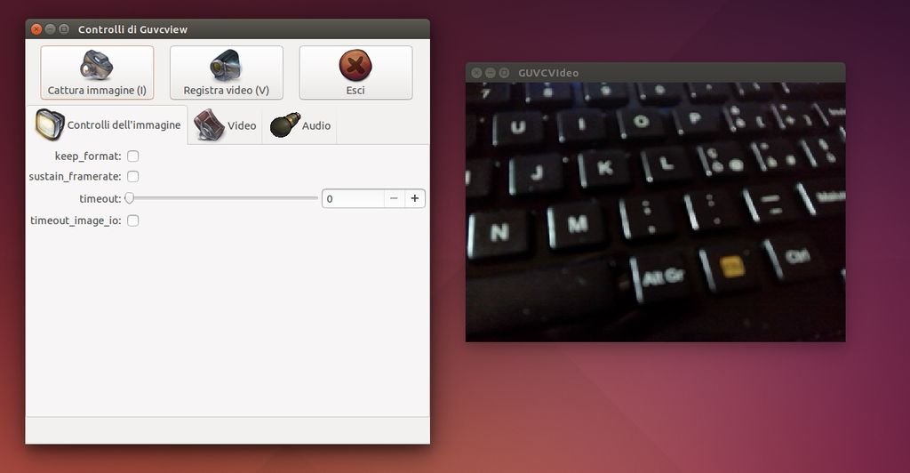
Task: Minimize the Controlli di Guvcview window
Action: pyautogui.click(x=51, y=29)
